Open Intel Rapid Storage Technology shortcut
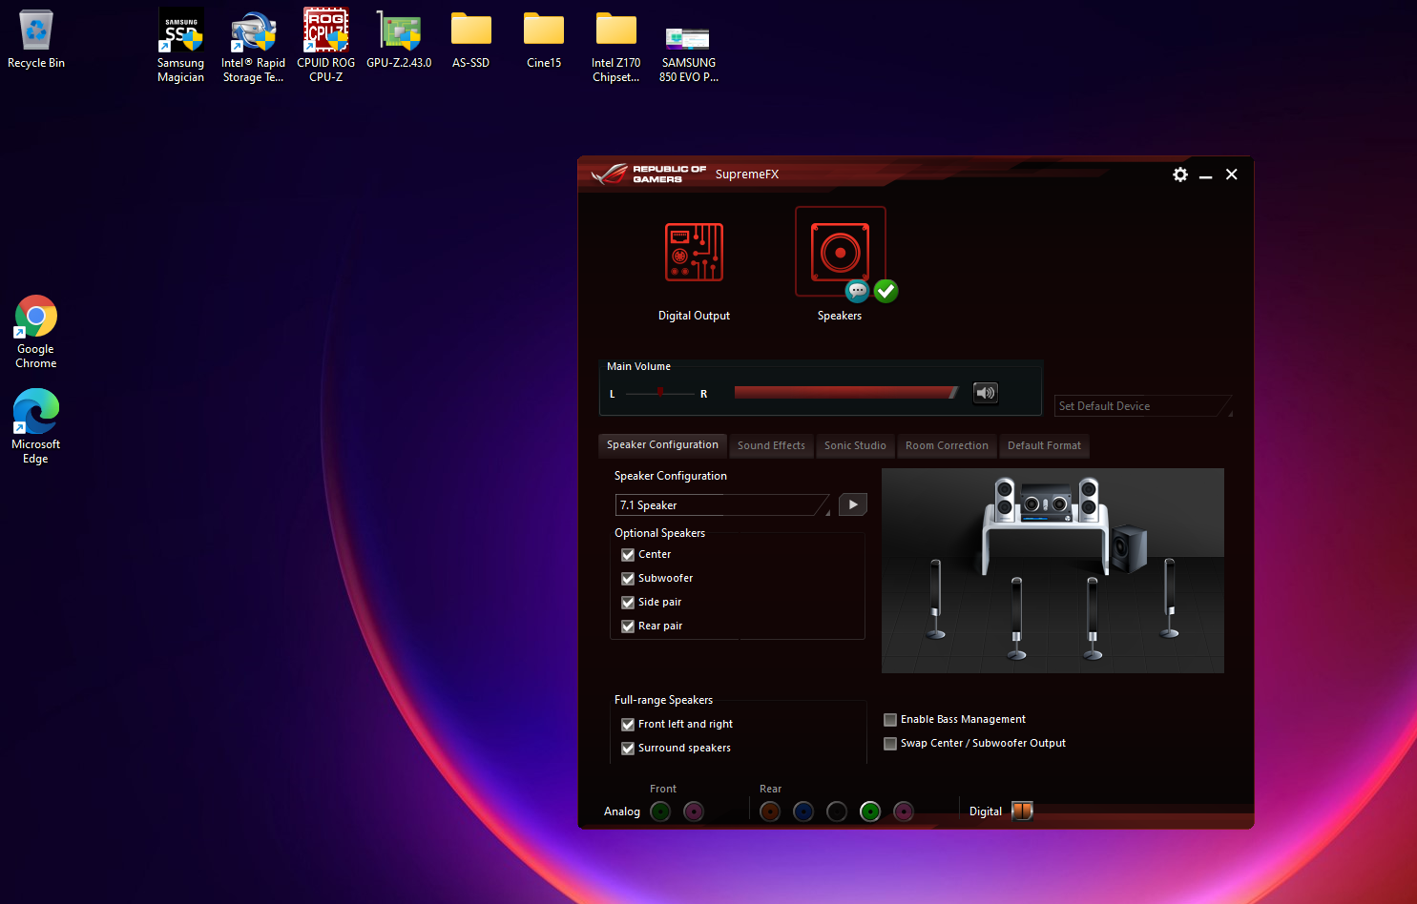The image size is (1417, 904). click(x=254, y=46)
